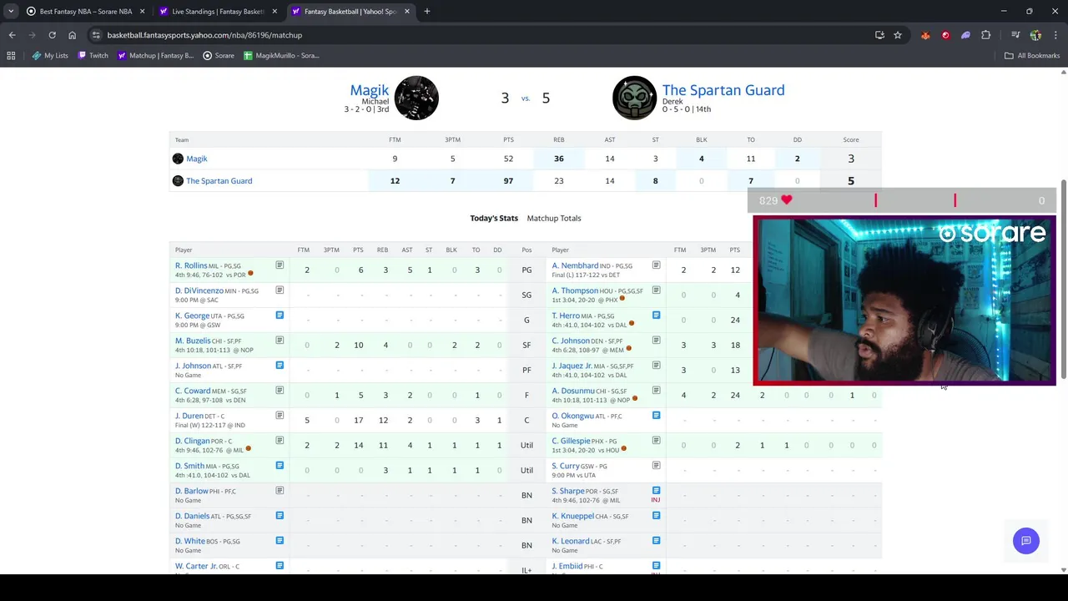Viewport: 1068px width, 601px height.
Task: Open blue notes icon for S. Sharpe
Action: click(x=656, y=491)
